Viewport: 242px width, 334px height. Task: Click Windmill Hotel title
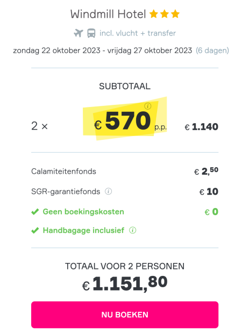[108, 15]
